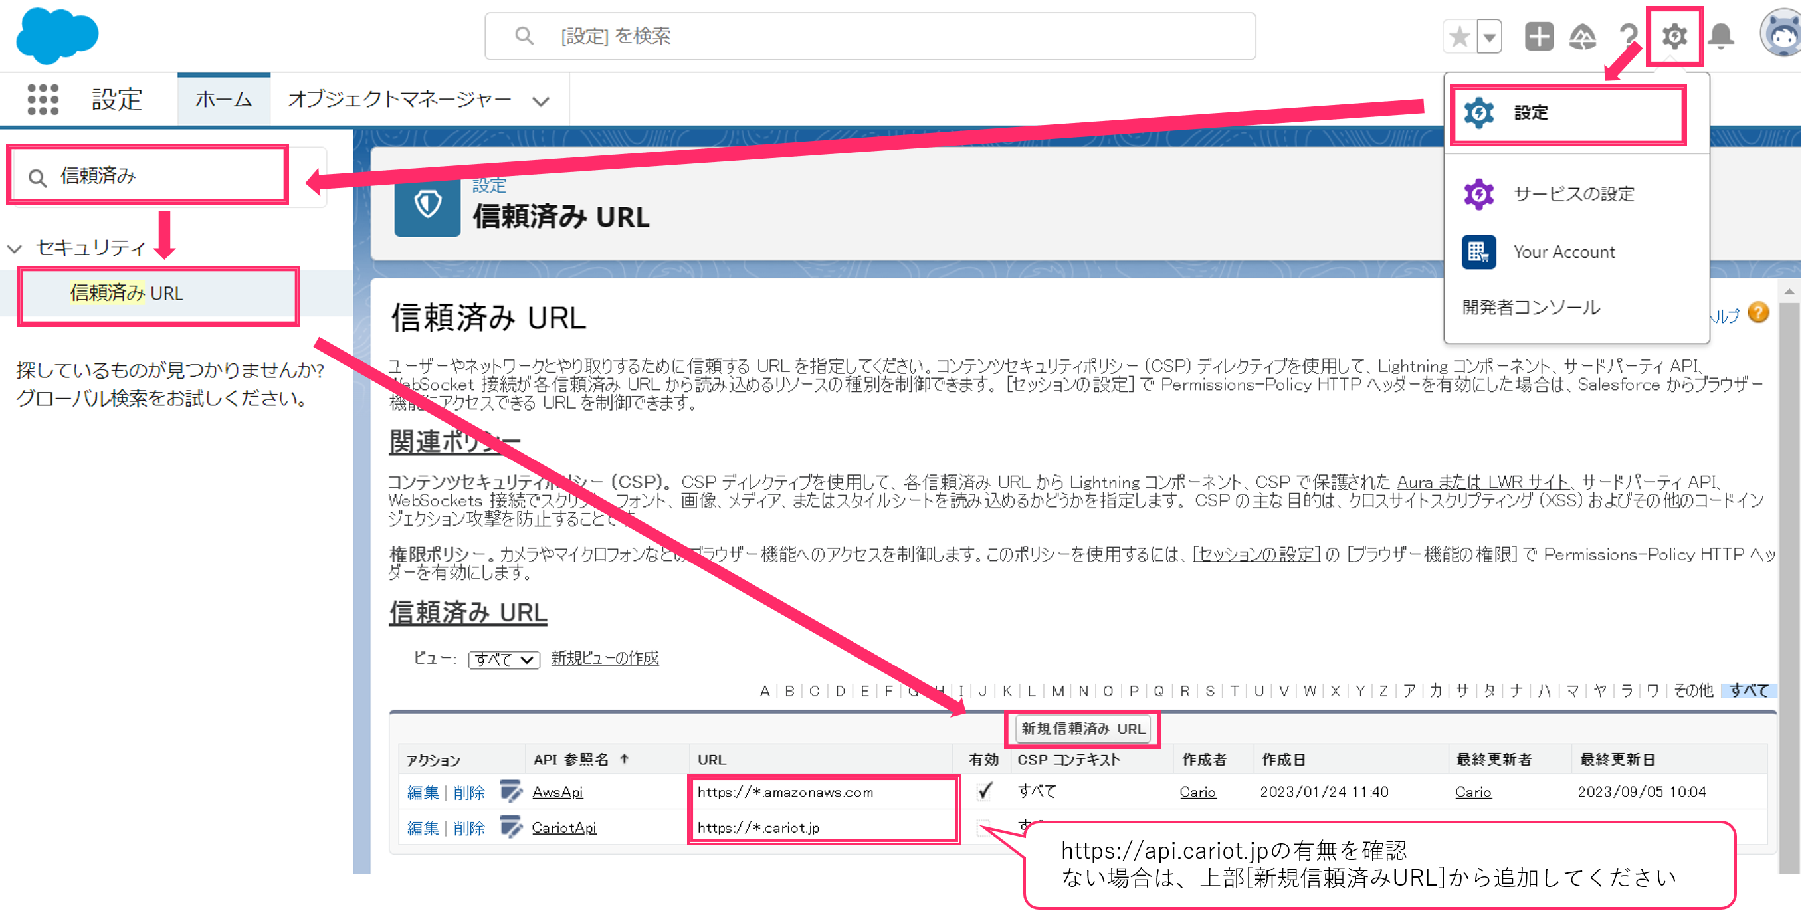Select サービスの設定 menu entry
The height and width of the screenshot is (921, 1806).
[1573, 194]
